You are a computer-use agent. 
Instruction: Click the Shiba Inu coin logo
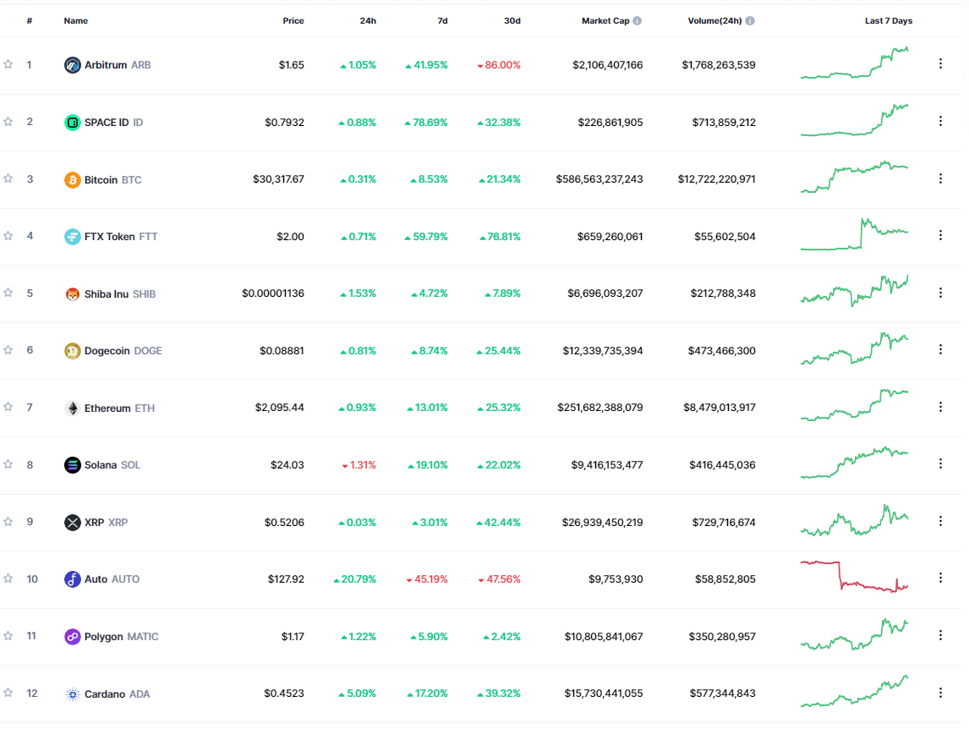[x=73, y=294]
